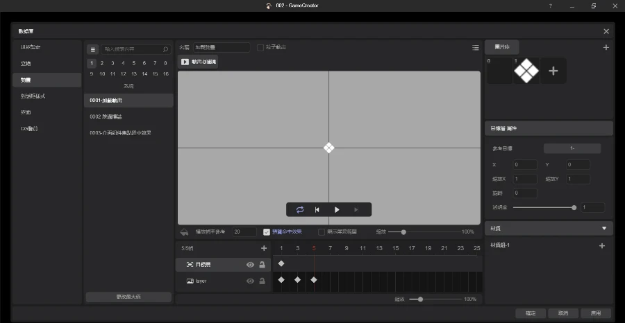This screenshot has height=323, width=625.
Task: Toggle the lock on the target layer
Action: point(262,265)
